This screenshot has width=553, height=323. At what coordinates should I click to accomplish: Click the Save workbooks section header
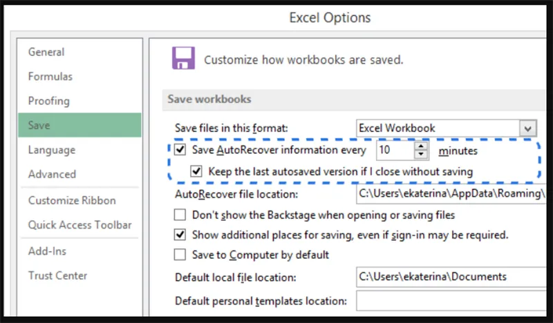coord(353,99)
